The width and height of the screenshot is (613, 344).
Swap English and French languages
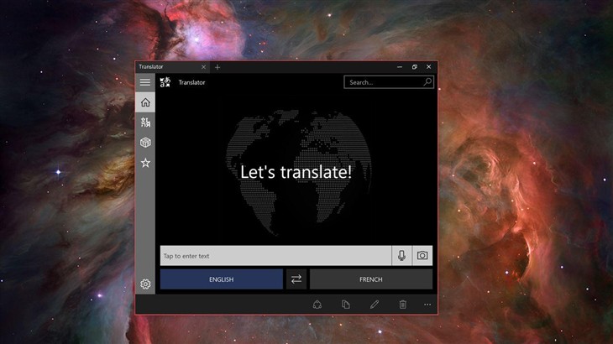pos(296,279)
